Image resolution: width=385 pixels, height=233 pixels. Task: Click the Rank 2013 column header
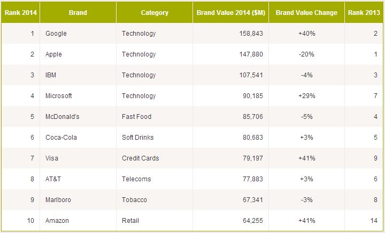pos(363,13)
